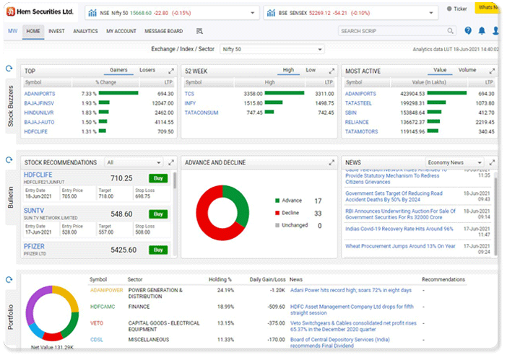Open TCS in 52 Week list
The width and height of the screenshot is (507, 355).
click(189, 94)
